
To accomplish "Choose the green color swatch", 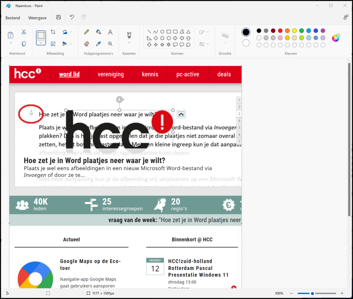I will 302,31.
